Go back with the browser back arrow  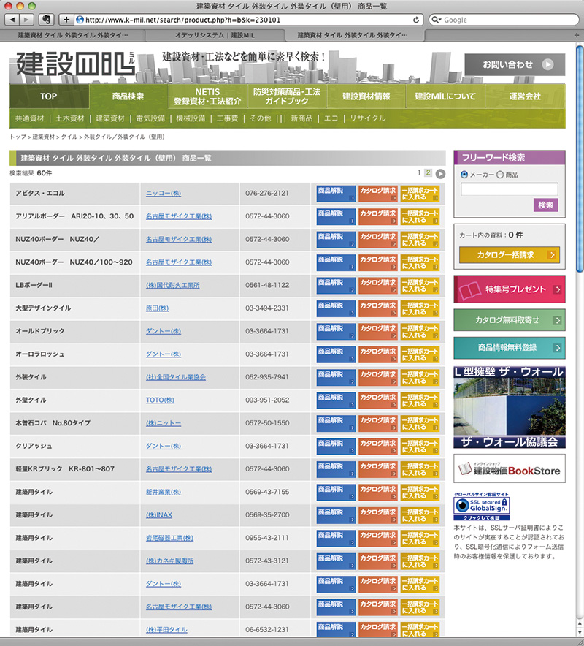[12, 19]
